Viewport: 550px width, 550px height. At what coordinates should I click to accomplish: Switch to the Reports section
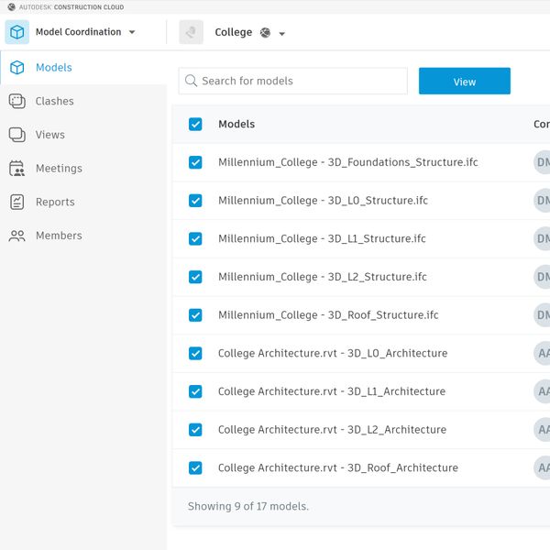pyautogui.click(x=55, y=203)
